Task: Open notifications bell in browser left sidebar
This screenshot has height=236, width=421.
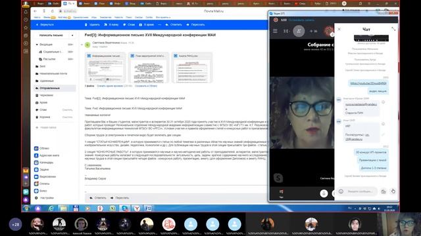Action: pos(26,12)
